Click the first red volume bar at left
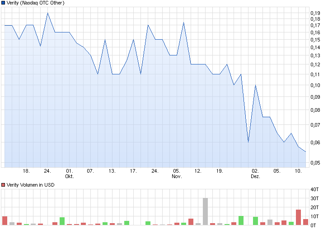The height and width of the screenshot is (229, 328). point(5,220)
